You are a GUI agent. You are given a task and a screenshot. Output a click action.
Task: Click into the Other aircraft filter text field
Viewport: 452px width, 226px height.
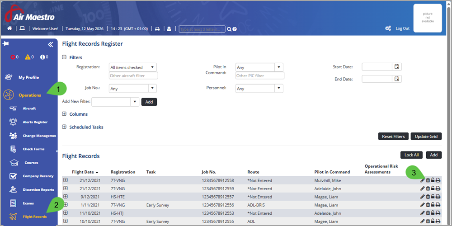tap(133, 75)
